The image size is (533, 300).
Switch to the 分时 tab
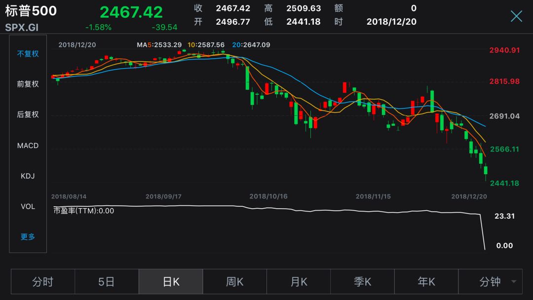43,281
